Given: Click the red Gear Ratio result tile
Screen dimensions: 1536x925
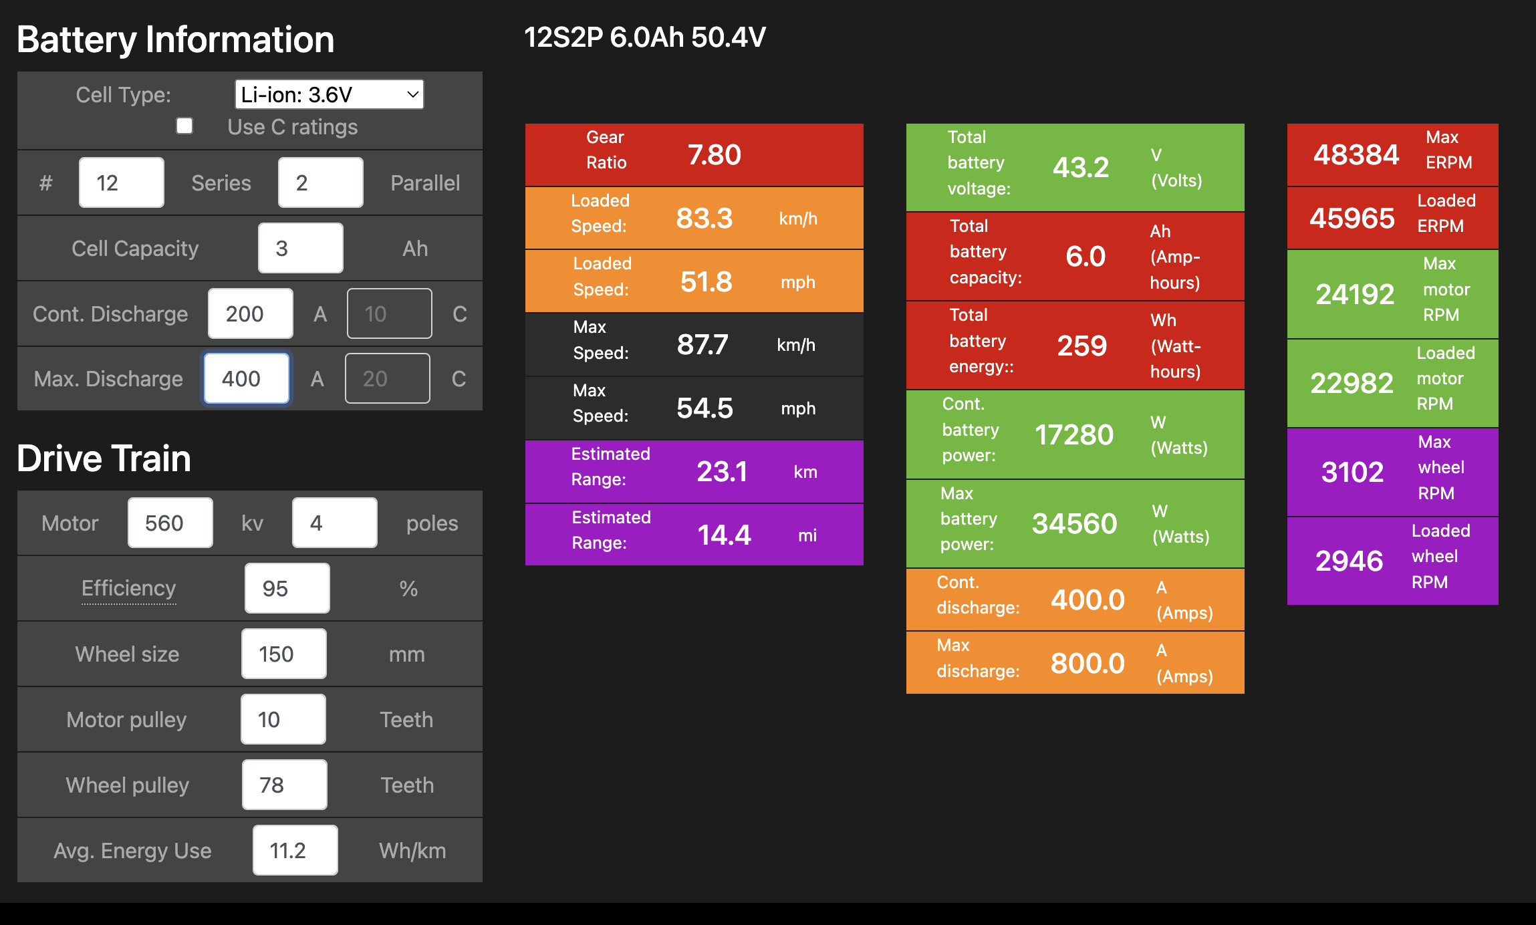Looking at the screenshot, I should [694, 155].
